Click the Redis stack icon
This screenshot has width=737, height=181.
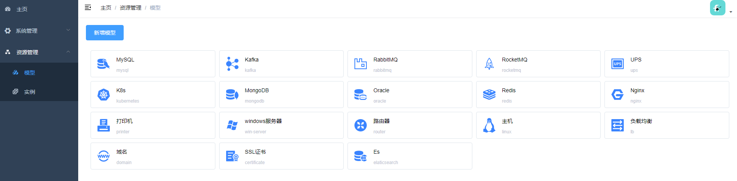tap(489, 95)
